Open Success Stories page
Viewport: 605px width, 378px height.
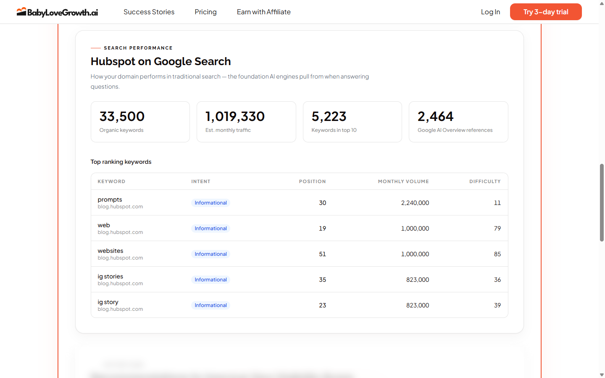coord(149,12)
